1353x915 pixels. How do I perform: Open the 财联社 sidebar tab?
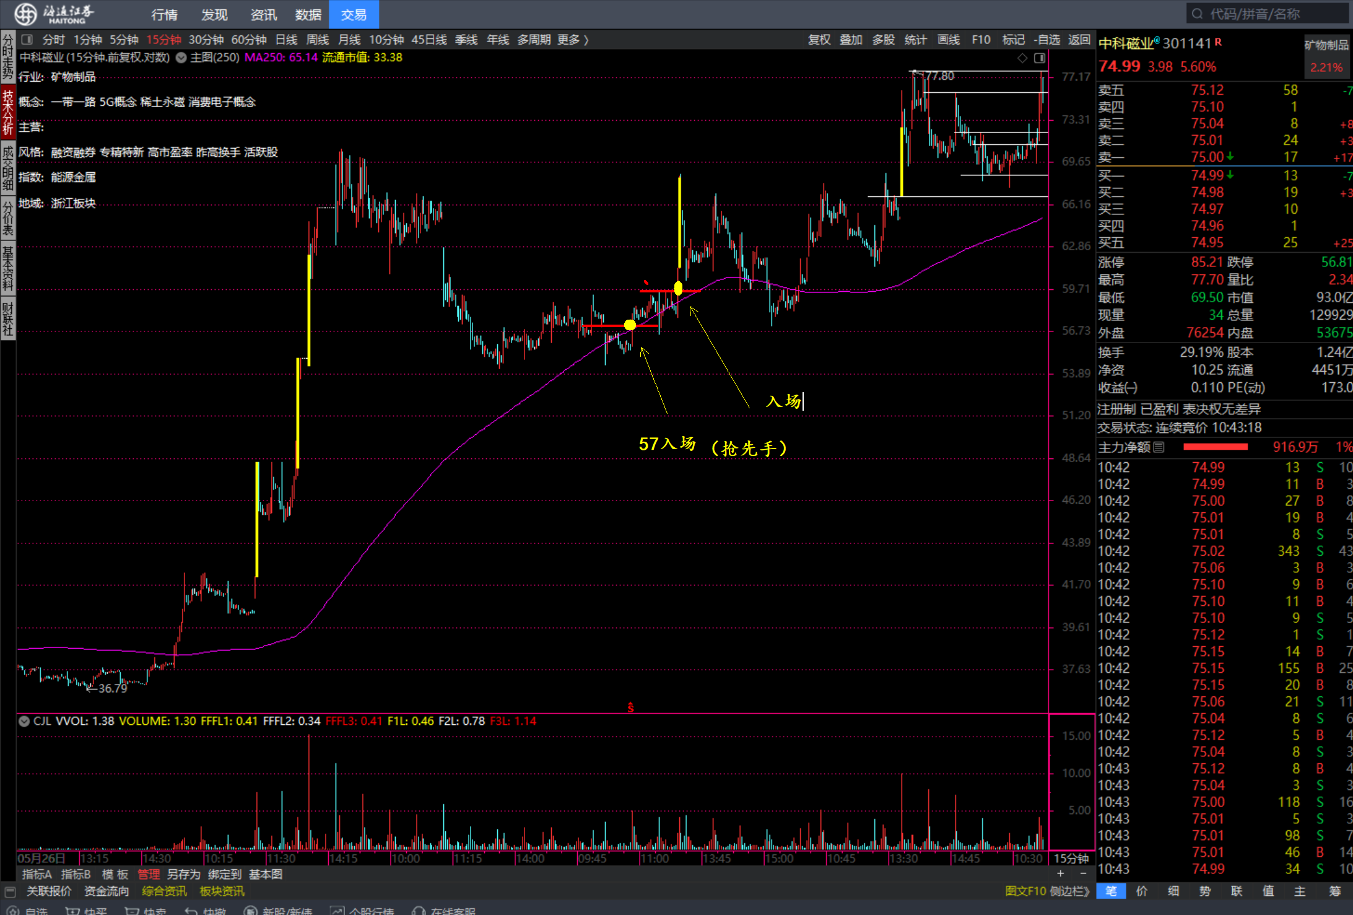click(8, 319)
